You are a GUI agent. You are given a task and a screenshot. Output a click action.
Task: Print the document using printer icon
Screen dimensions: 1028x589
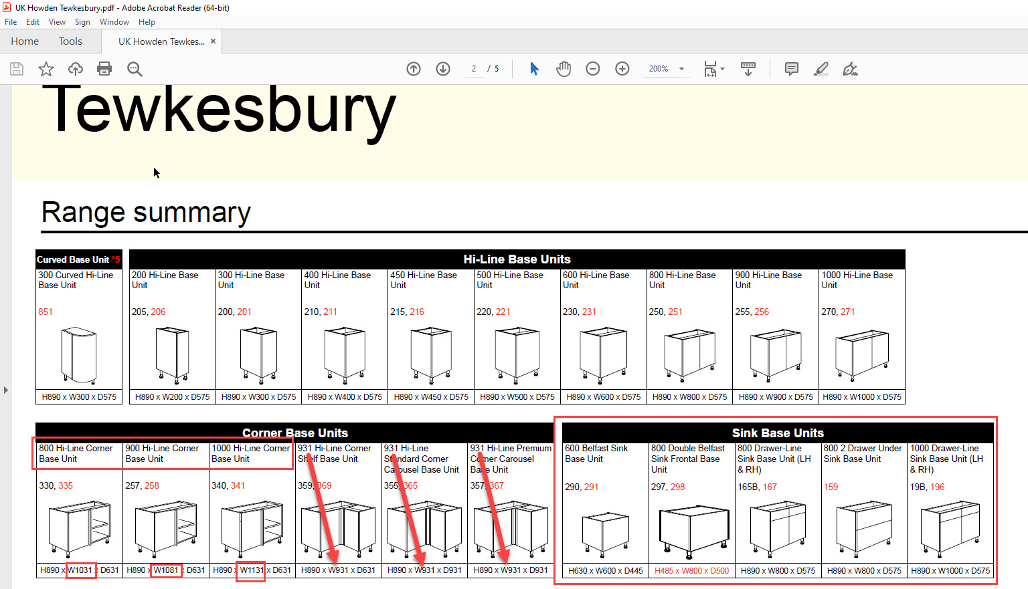pyautogui.click(x=104, y=69)
